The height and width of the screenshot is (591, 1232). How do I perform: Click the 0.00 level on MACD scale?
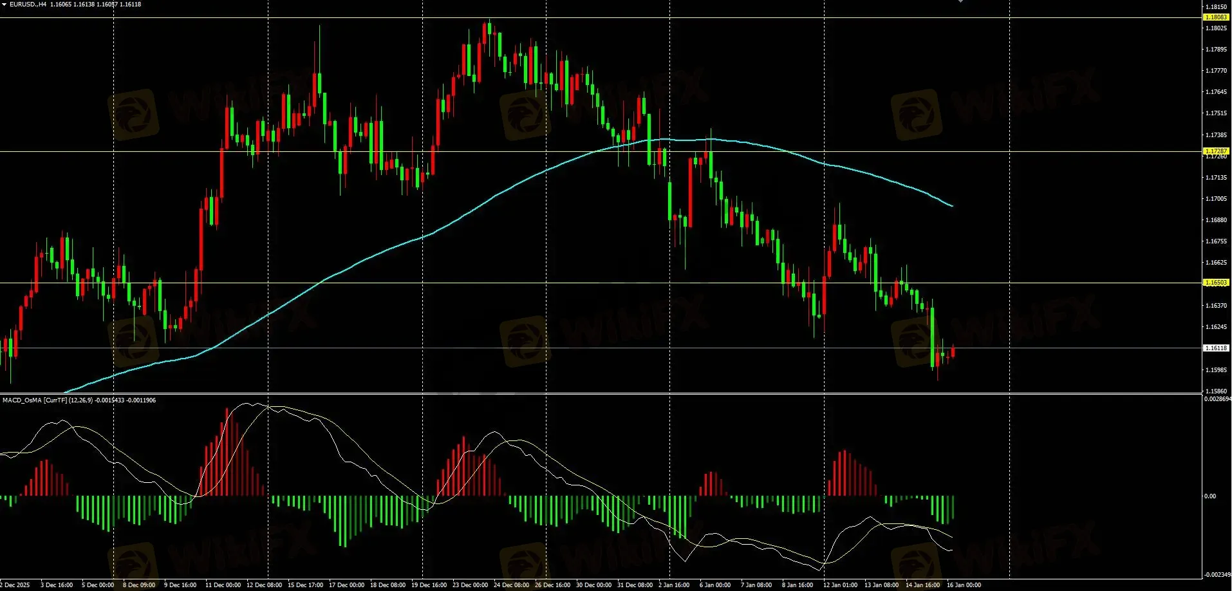pyautogui.click(x=1210, y=496)
